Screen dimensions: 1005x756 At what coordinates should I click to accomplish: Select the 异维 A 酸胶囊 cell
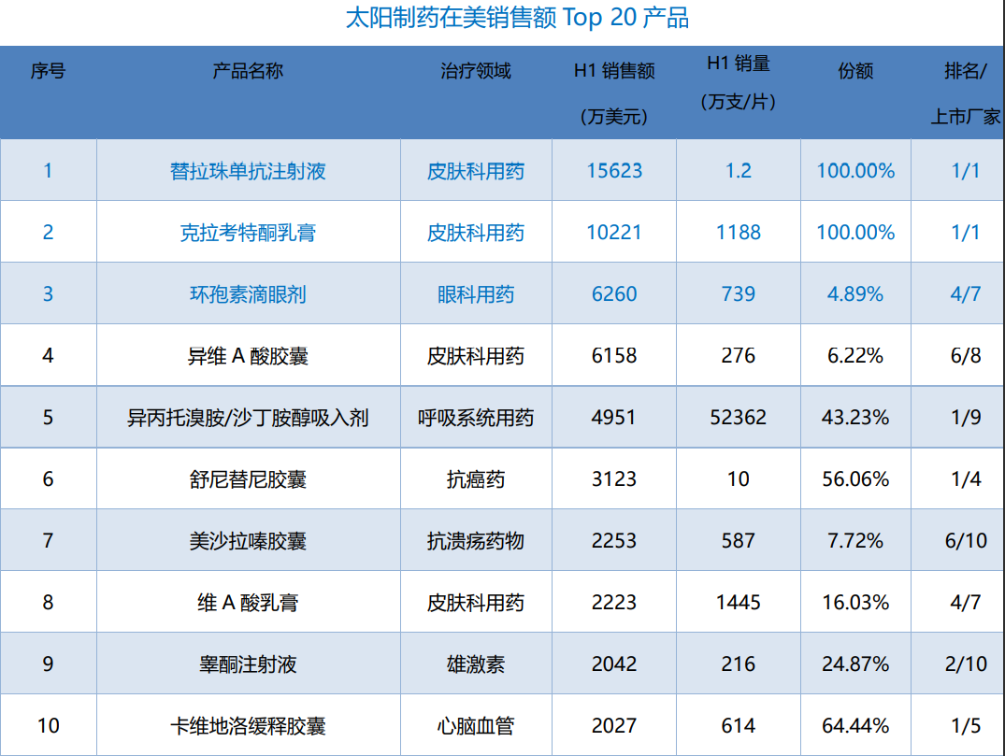tap(248, 356)
